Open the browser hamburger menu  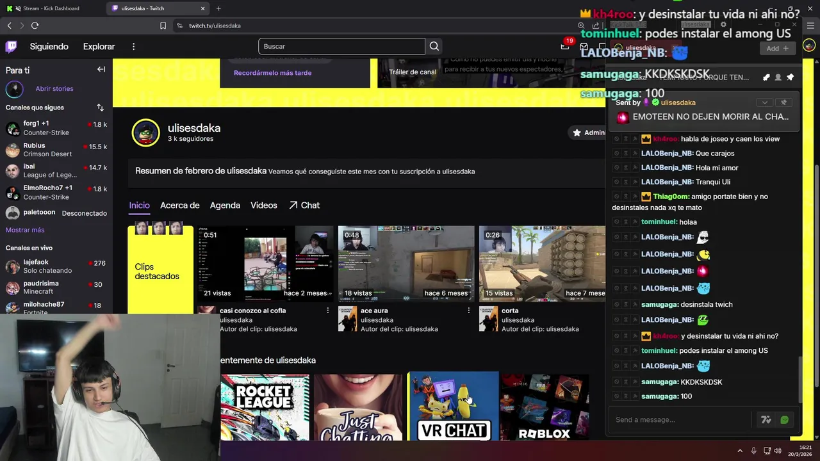[x=809, y=26]
